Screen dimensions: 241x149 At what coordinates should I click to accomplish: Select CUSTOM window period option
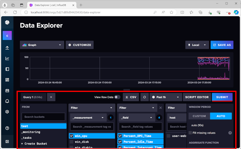(x=199, y=116)
